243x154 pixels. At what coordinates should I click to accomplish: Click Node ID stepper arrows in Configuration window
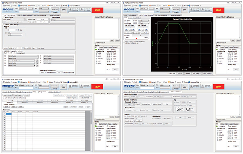pos(16,30)
